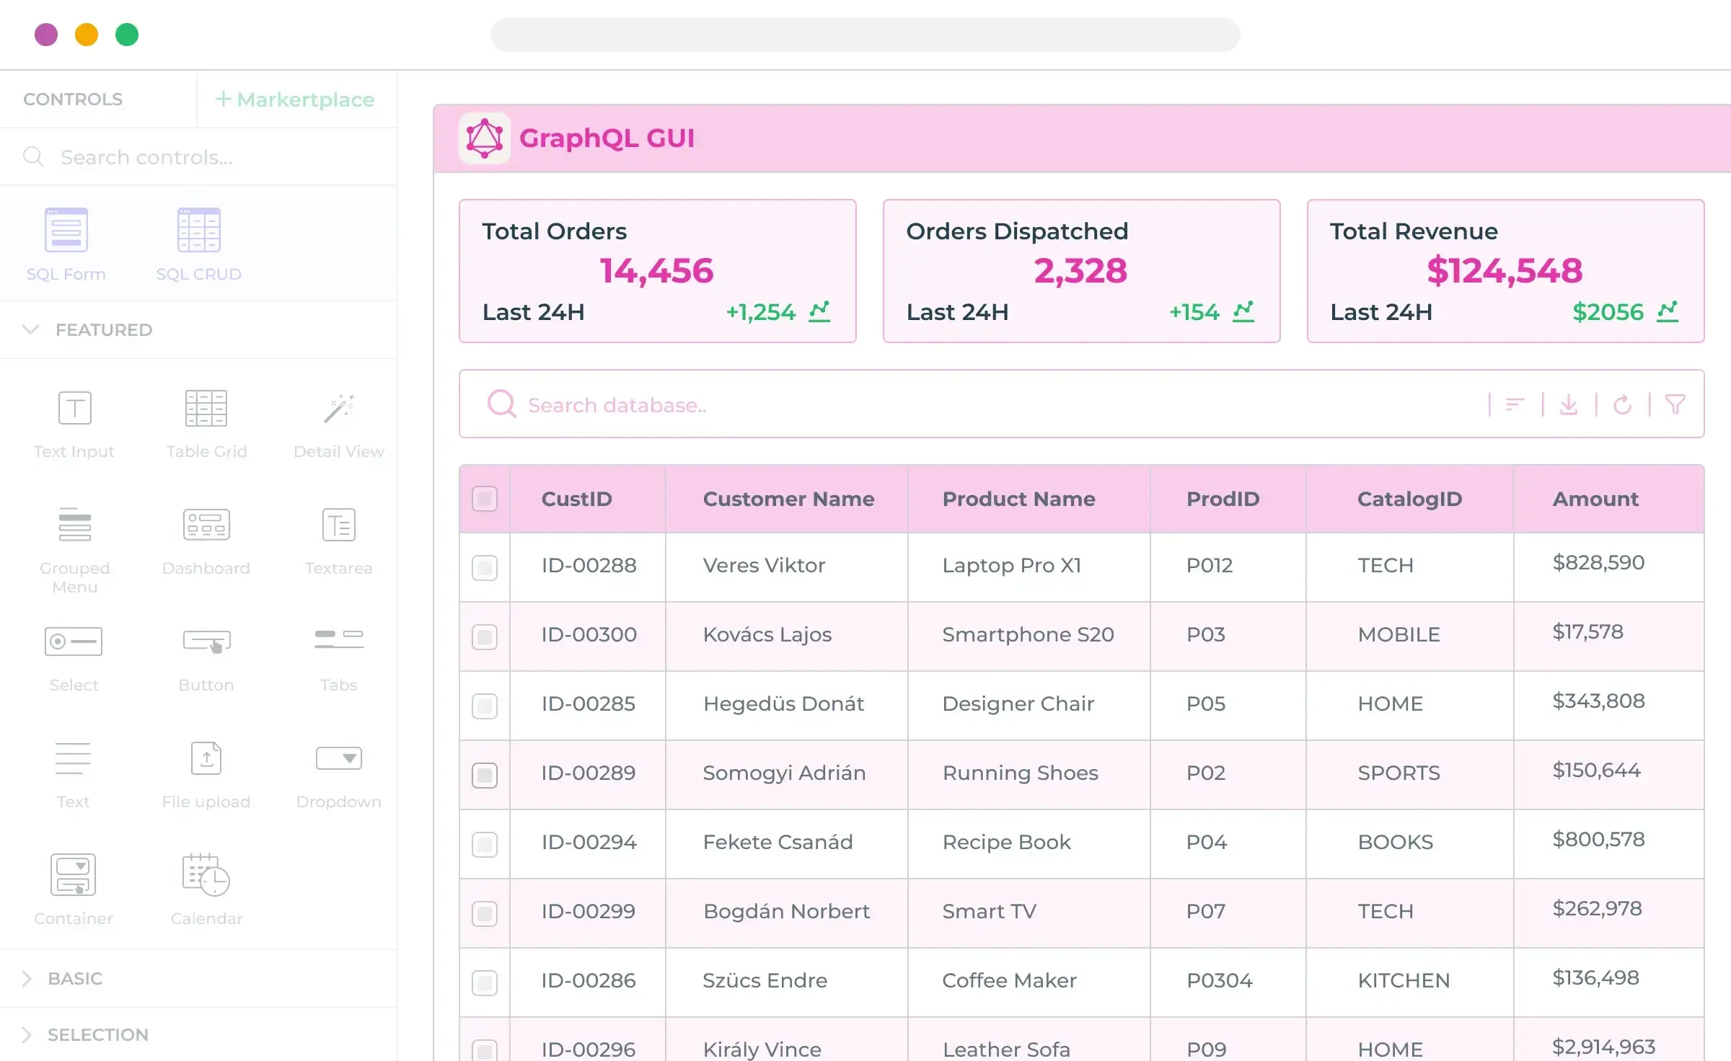The width and height of the screenshot is (1731, 1061).
Task: Click the +1,254 trend indicator on Total Orders
Action: 762,311
